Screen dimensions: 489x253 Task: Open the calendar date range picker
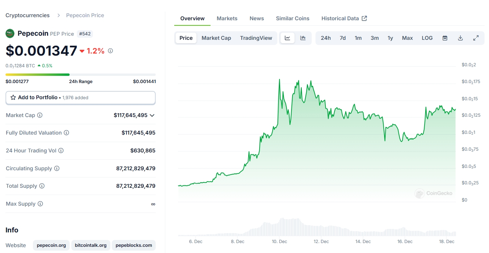[445, 38]
